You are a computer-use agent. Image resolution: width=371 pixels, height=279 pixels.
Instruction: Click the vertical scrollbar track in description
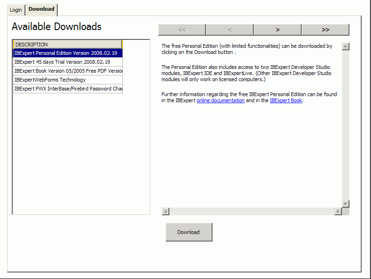click(346, 125)
